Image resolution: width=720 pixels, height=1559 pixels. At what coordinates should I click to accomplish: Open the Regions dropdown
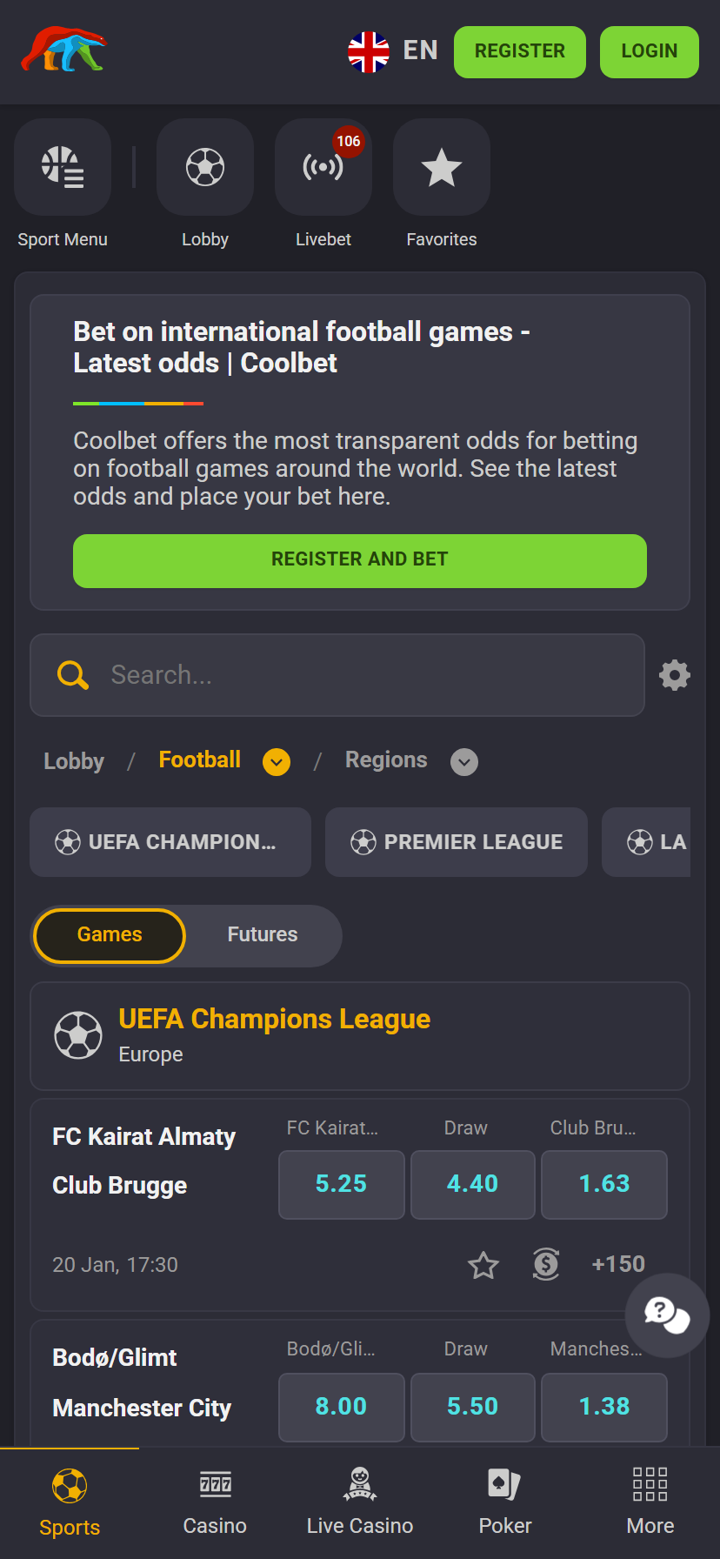pyautogui.click(x=463, y=761)
